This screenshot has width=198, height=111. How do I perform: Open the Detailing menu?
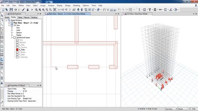point(76,6)
